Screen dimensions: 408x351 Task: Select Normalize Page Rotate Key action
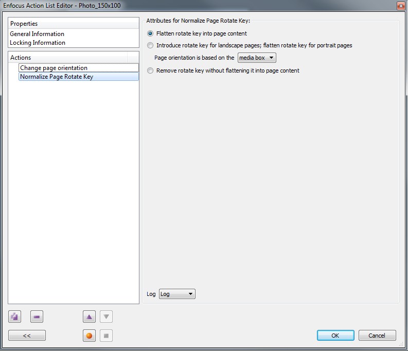coord(79,77)
